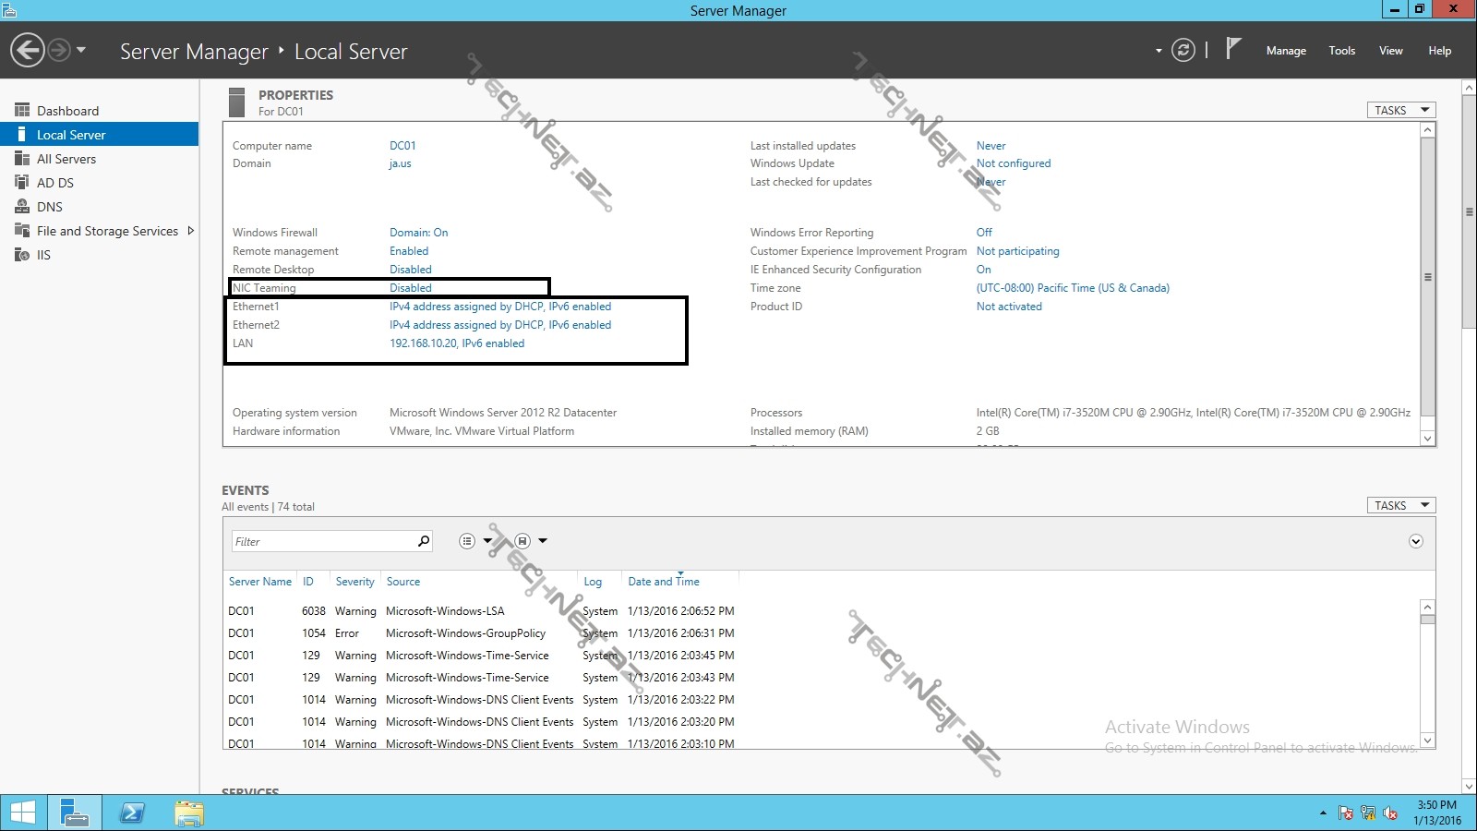The height and width of the screenshot is (831, 1477).
Task: Click the Server Manager taskbar icon
Action: point(74,813)
